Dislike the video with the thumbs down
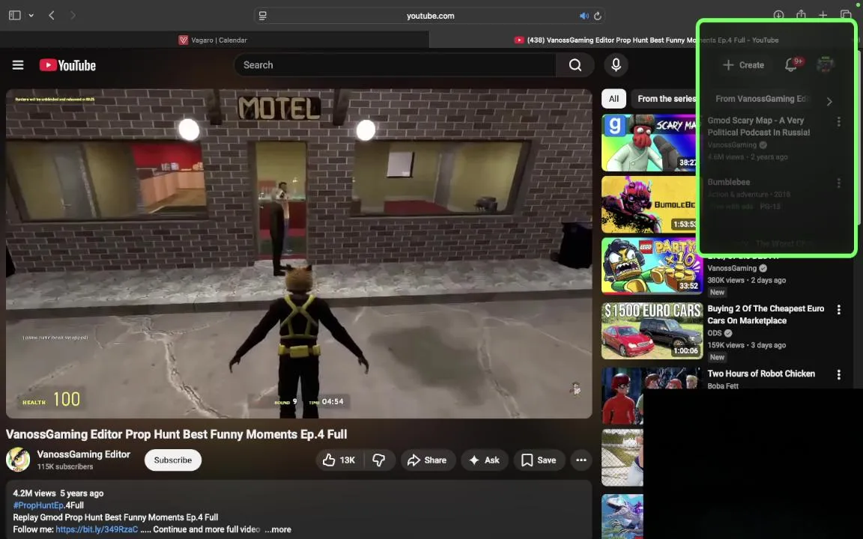This screenshot has height=539, width=863. point(379,460)
